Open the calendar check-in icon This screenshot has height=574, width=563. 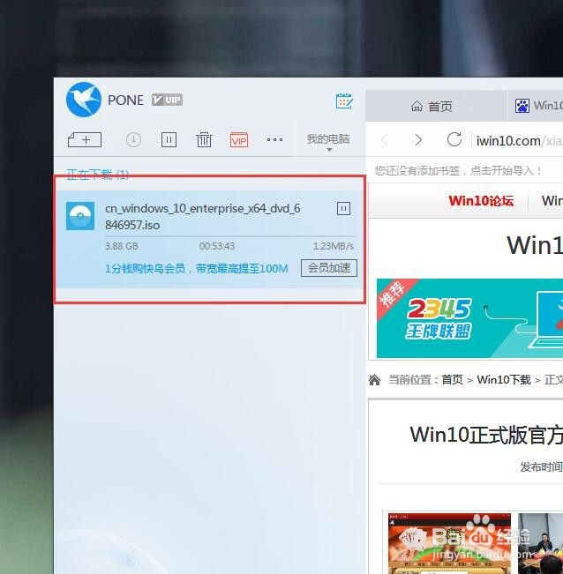click(344, 101)
